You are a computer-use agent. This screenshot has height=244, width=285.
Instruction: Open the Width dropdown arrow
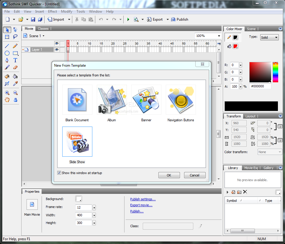click(x=94, y=215)
